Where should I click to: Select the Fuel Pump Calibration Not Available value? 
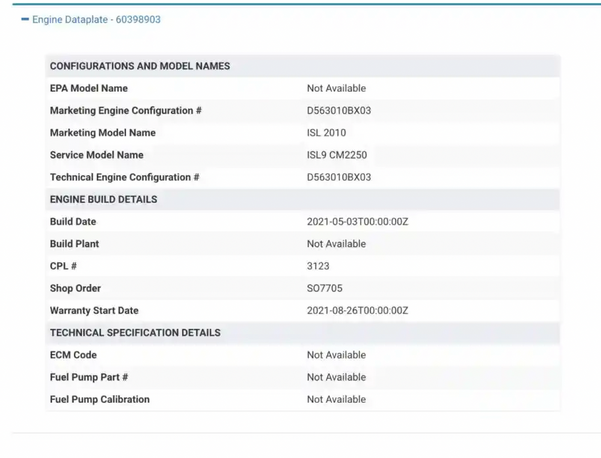point(336,400)
